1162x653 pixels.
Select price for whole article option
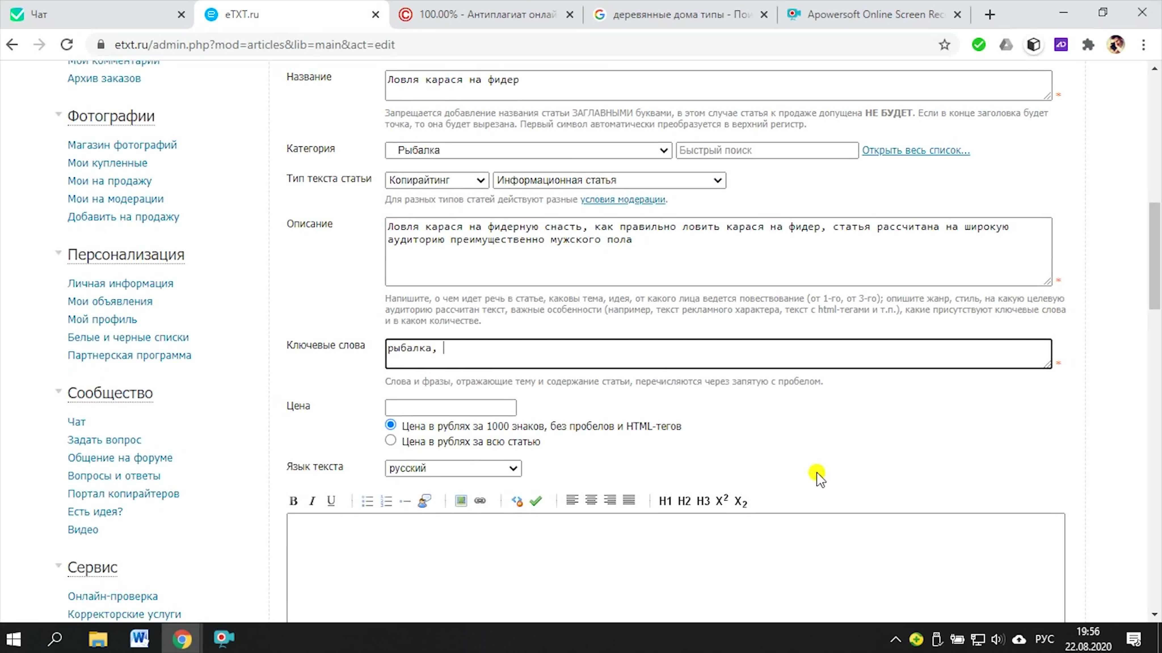391,440
